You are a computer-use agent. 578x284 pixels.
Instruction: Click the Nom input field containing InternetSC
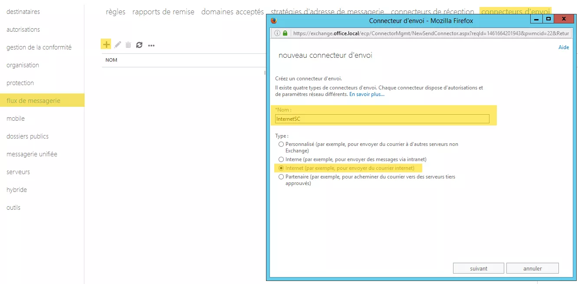point(382,119)
